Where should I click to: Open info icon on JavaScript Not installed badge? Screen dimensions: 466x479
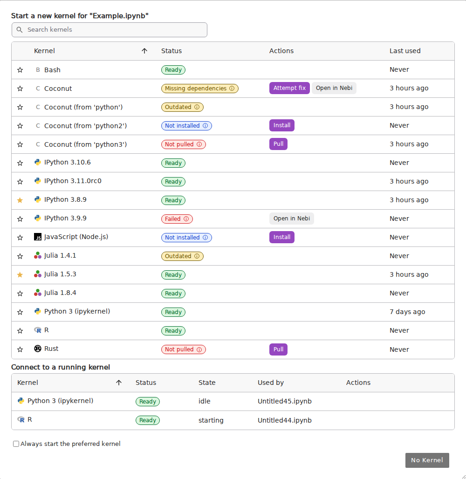click(x=206, y=237)
